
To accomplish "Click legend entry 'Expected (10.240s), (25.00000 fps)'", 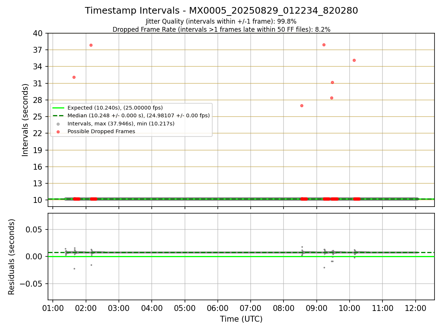I will coord(115,108).
